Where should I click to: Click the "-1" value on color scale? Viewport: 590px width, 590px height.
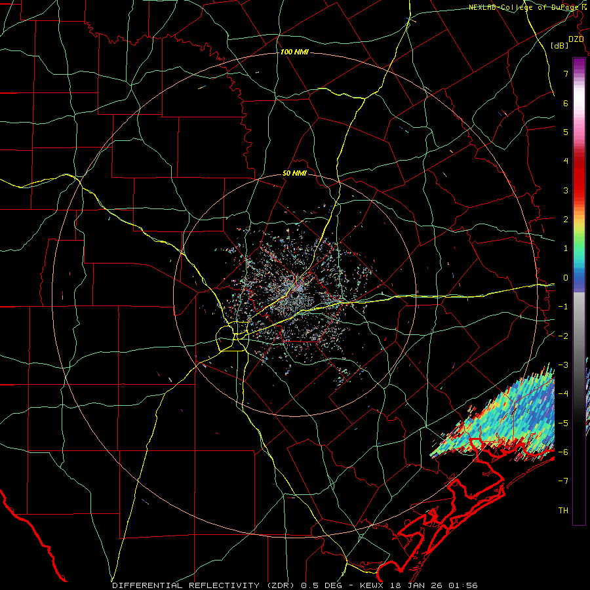[563, 307]
